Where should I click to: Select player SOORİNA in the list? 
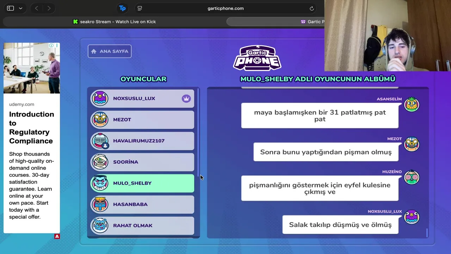pos(142,162)
